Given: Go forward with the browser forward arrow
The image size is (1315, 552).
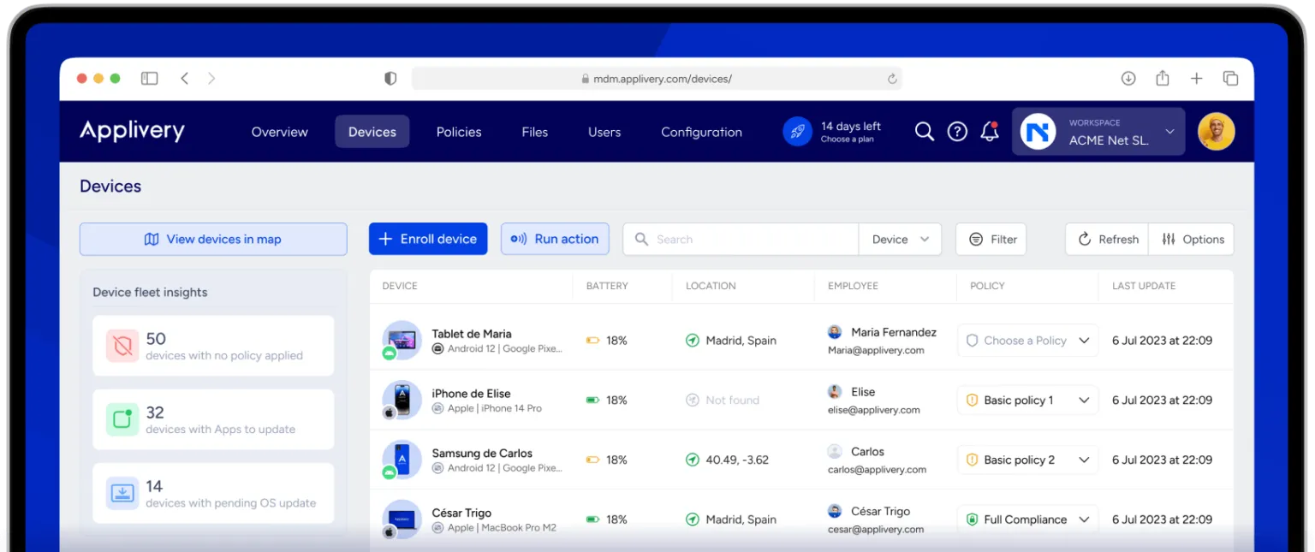Looking at the screenshot, I should [211, 78].
